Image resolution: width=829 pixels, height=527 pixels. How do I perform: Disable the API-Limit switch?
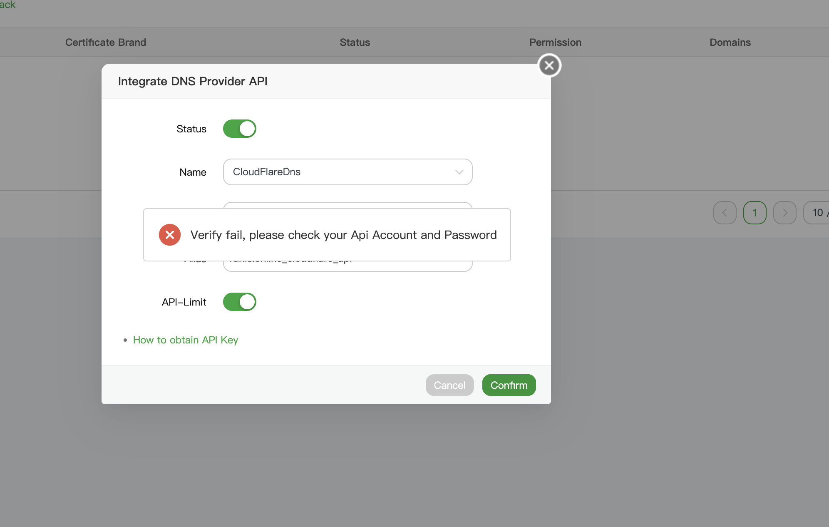point(240,302)
